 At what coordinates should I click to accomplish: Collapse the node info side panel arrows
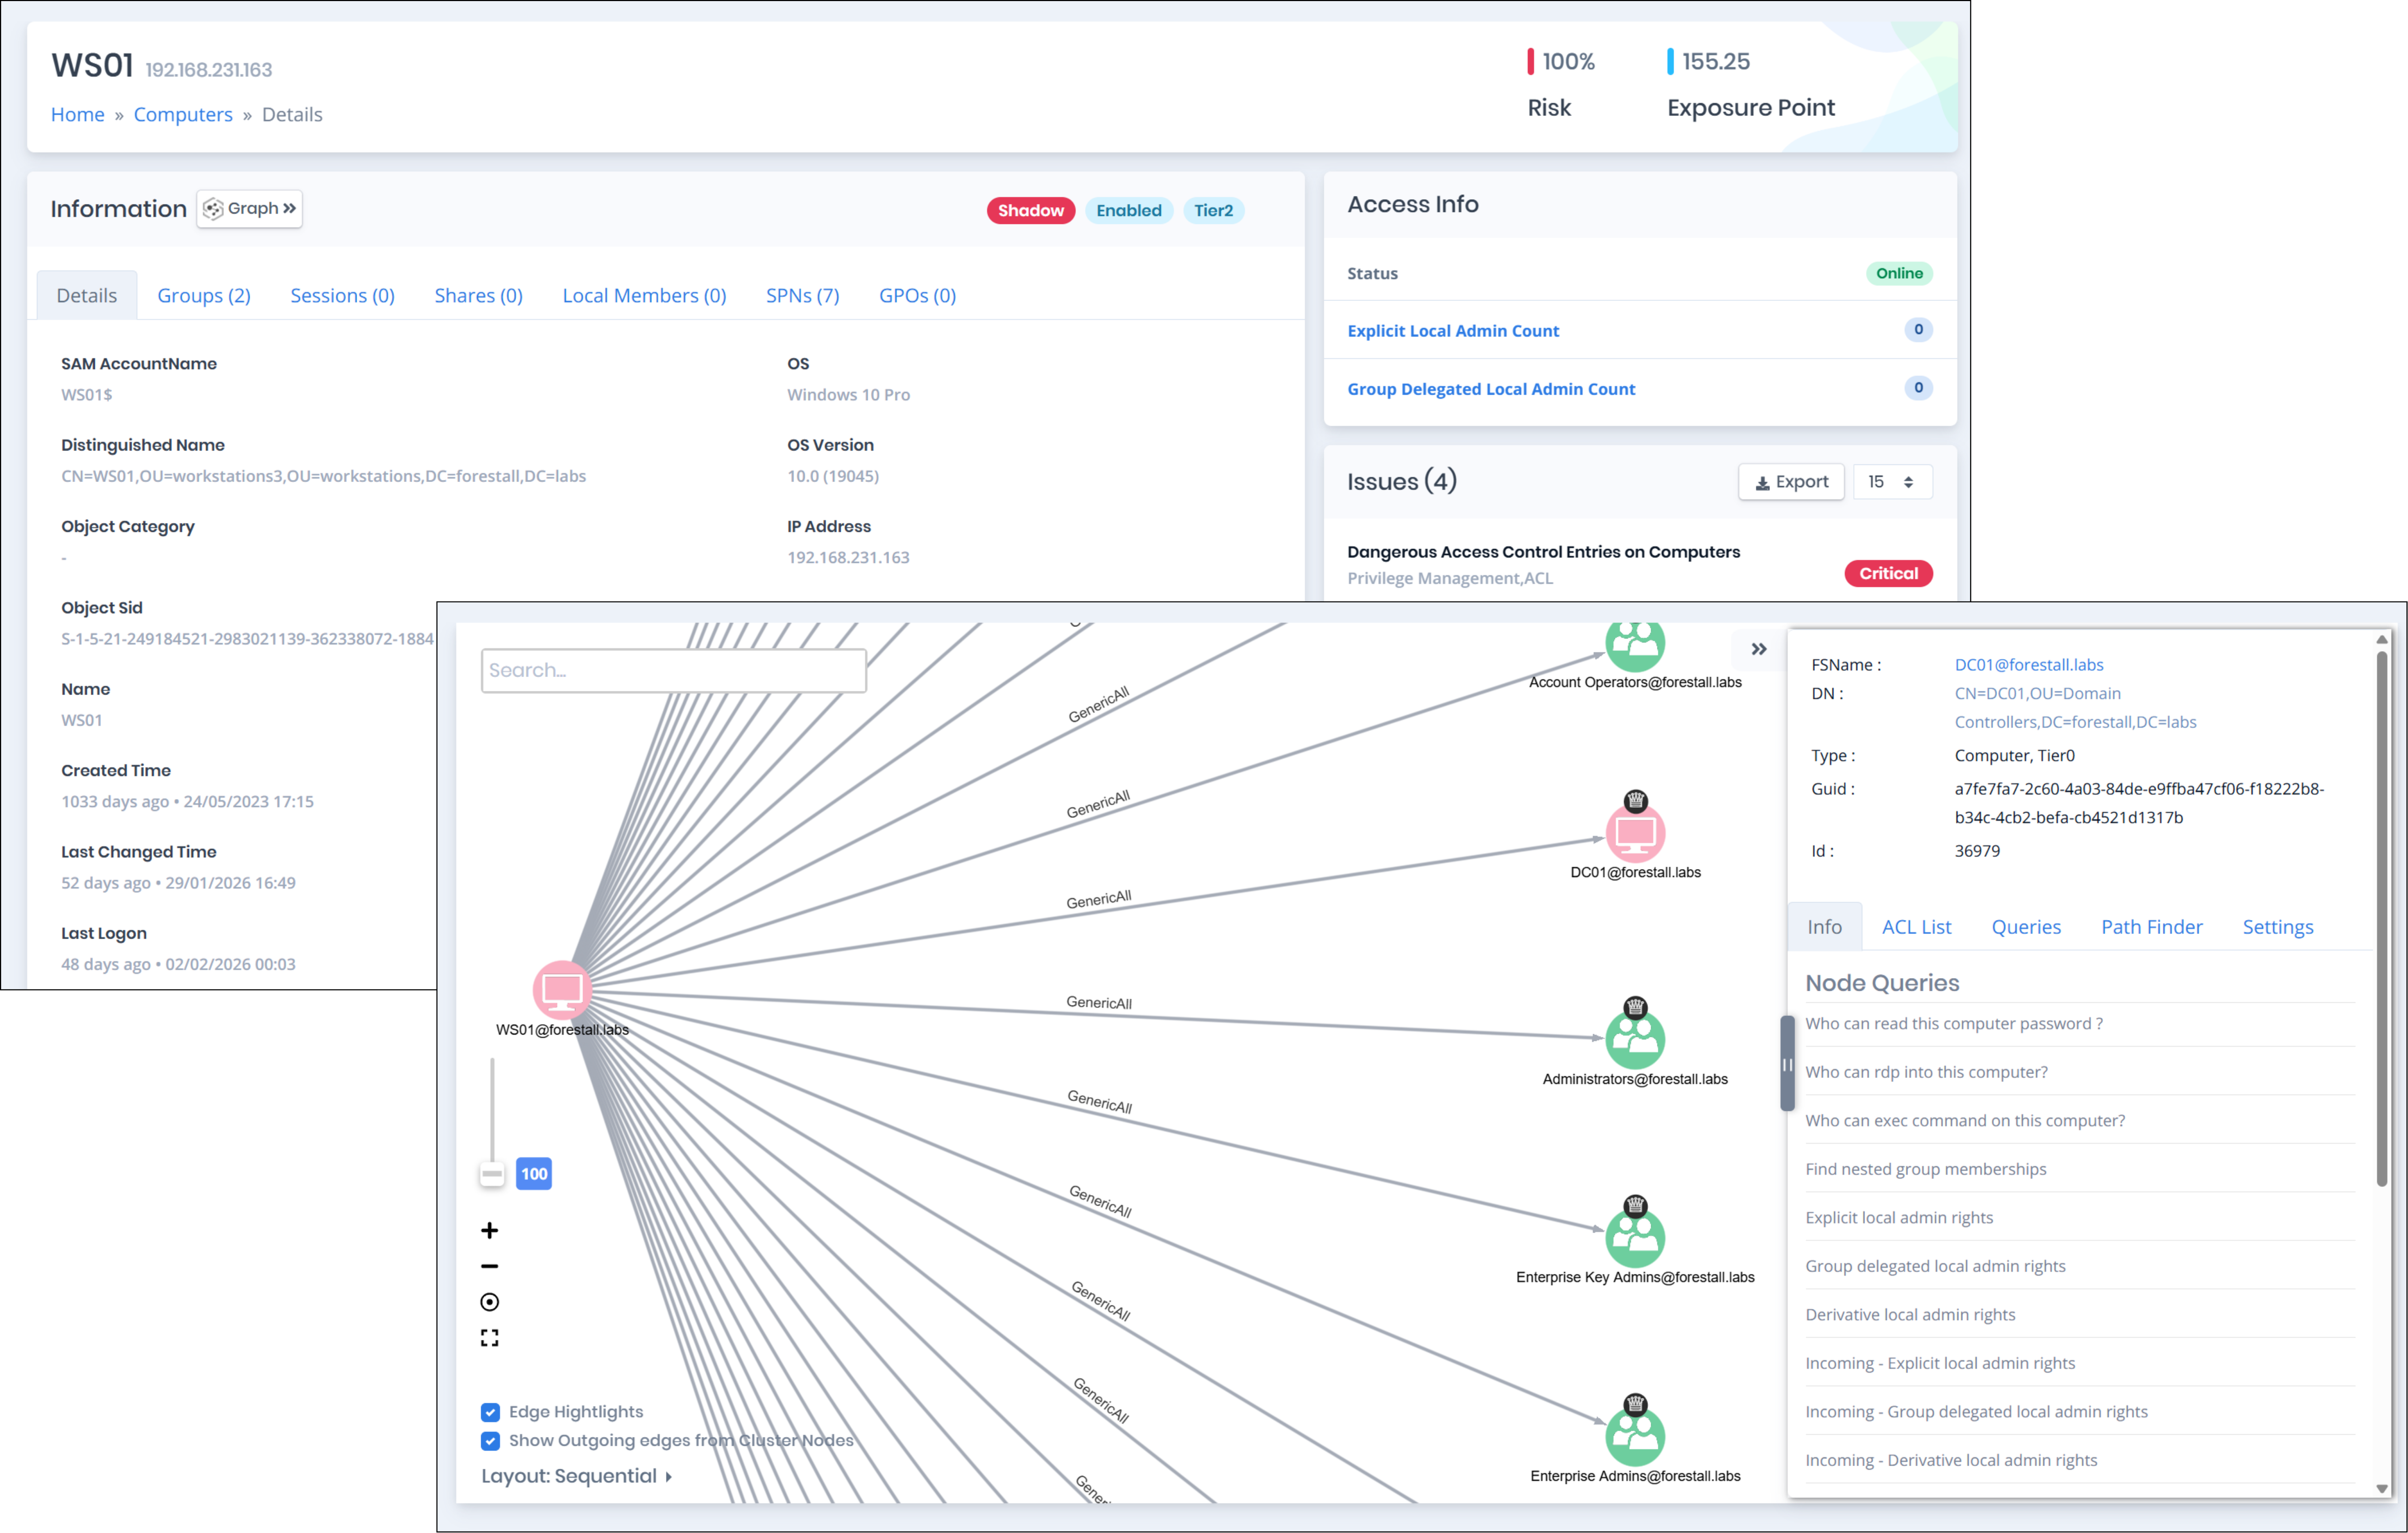coord(1759,649)
